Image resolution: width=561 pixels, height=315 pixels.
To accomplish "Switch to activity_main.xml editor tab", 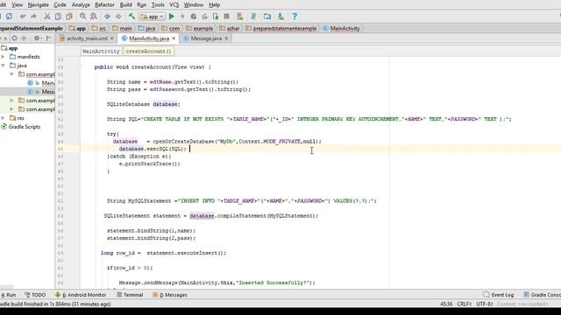I will (87, 38).
